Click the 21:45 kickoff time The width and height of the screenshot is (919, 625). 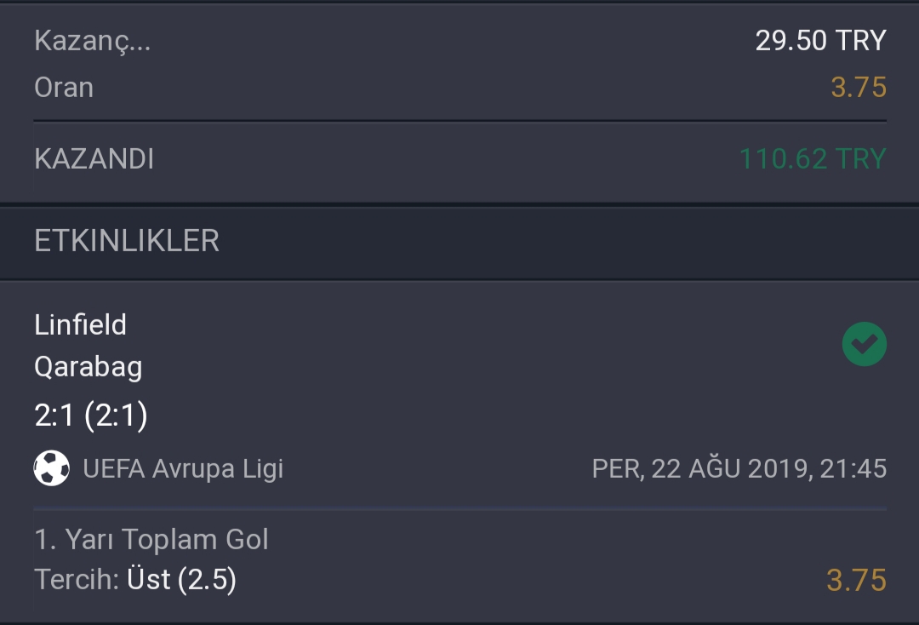(853, 468)
